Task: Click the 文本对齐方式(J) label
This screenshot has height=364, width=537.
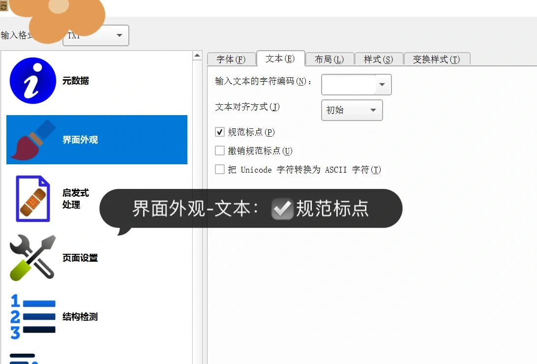Action: [x=247, y=107]
